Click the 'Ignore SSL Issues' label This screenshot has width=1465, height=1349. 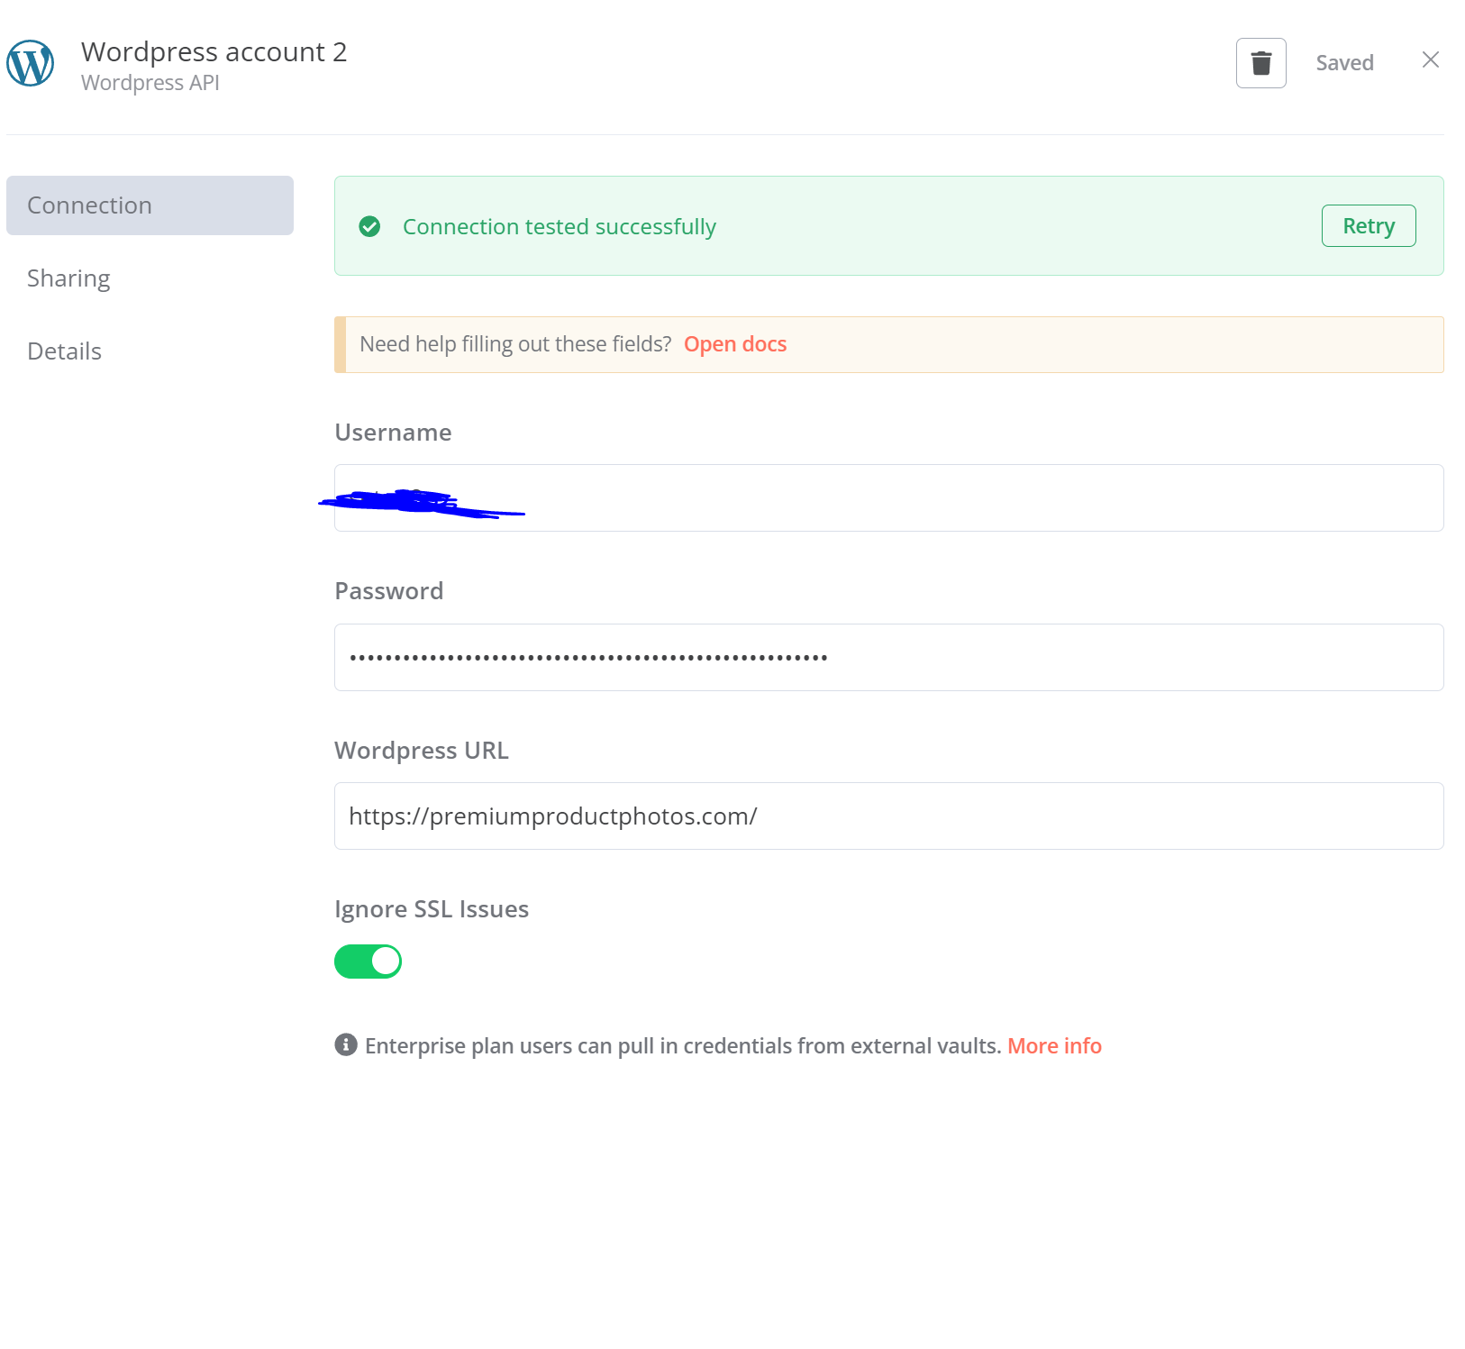pos(432,909)
